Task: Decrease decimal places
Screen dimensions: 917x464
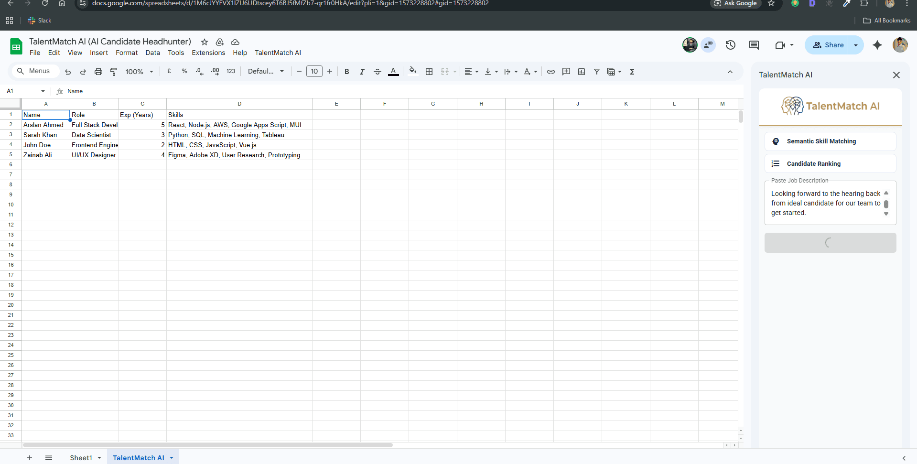Action: click(200, 71)
